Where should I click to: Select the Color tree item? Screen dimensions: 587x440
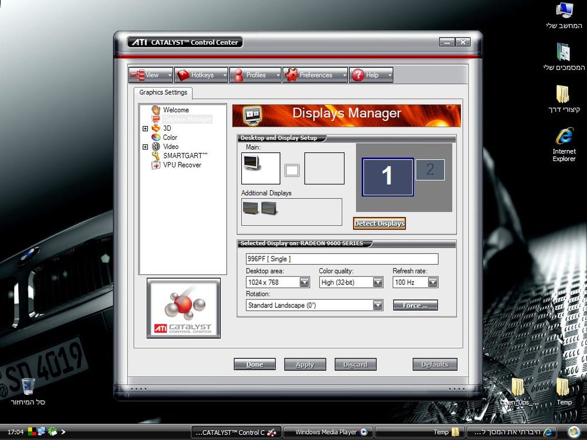coord(170,137)
